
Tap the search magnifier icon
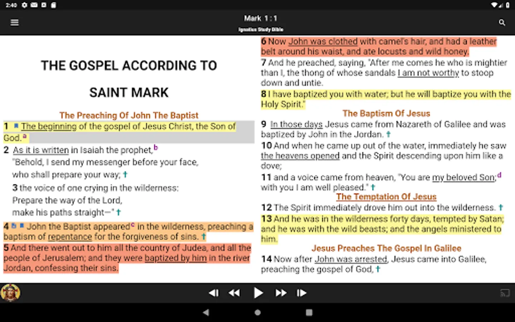(x=502, y=23)
